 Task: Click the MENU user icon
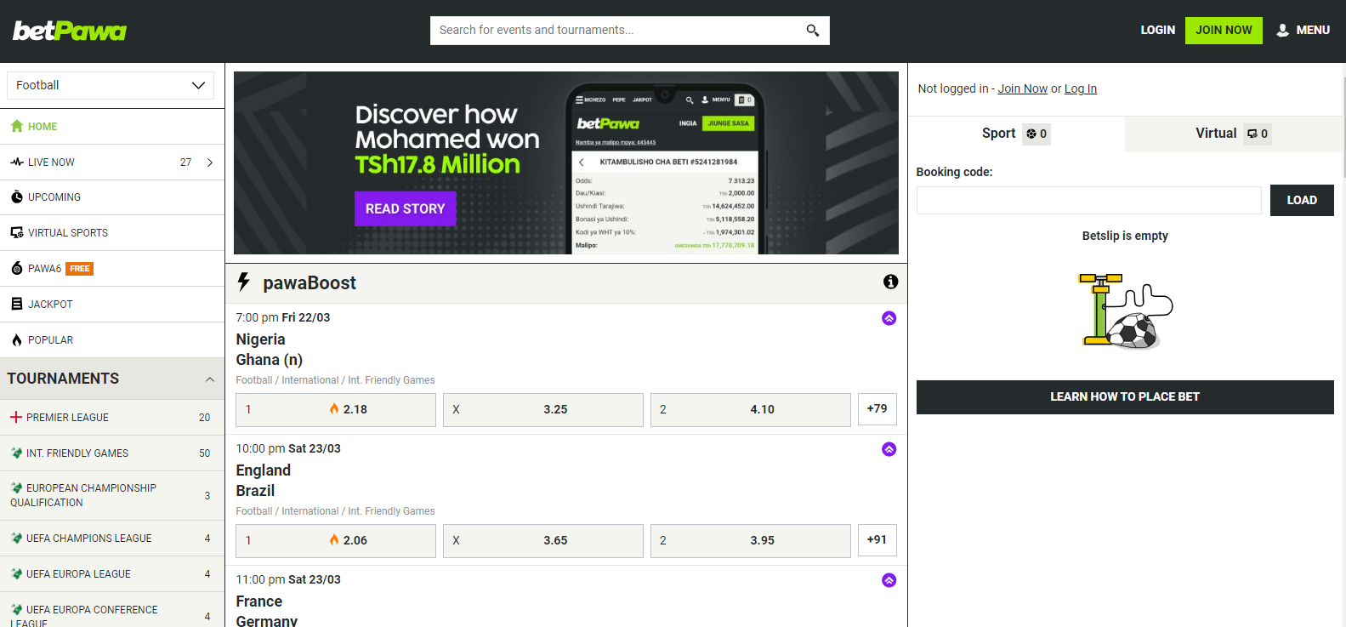(x=1283, y=30)
